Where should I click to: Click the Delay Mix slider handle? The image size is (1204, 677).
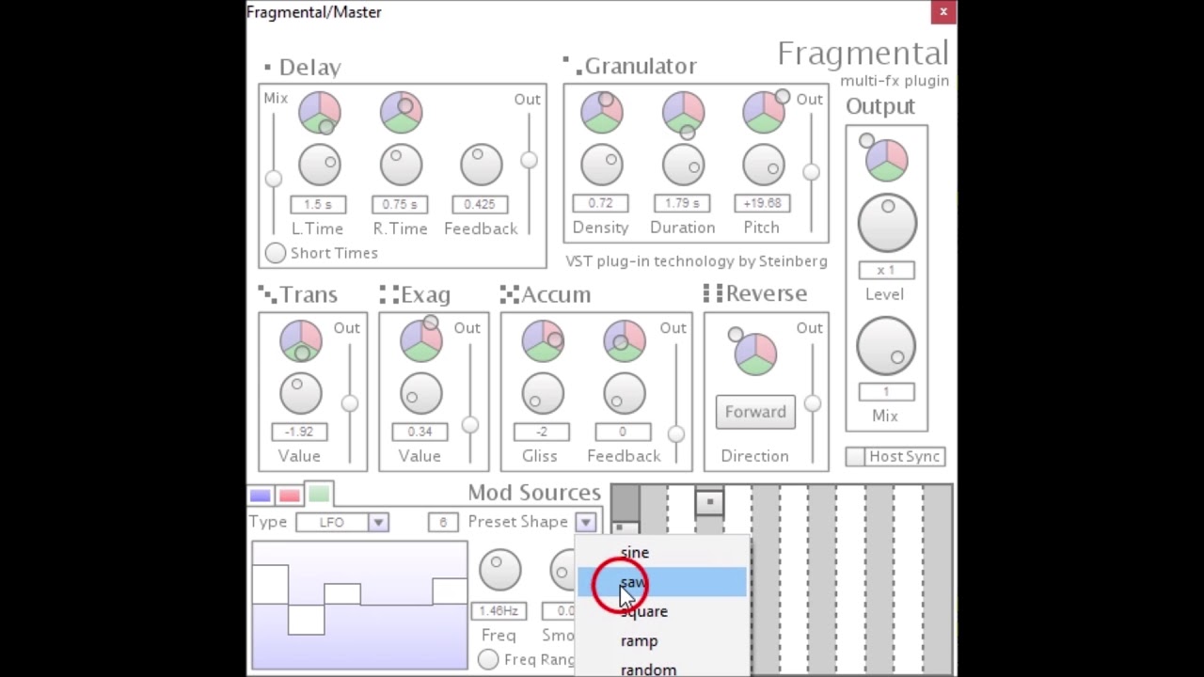tap(273, 179)
